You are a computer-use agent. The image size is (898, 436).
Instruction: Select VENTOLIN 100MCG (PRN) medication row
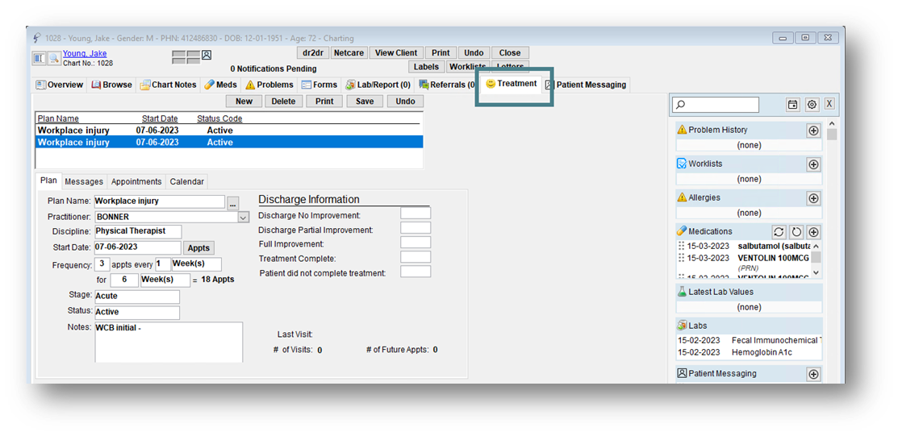[x=744, y=262]
